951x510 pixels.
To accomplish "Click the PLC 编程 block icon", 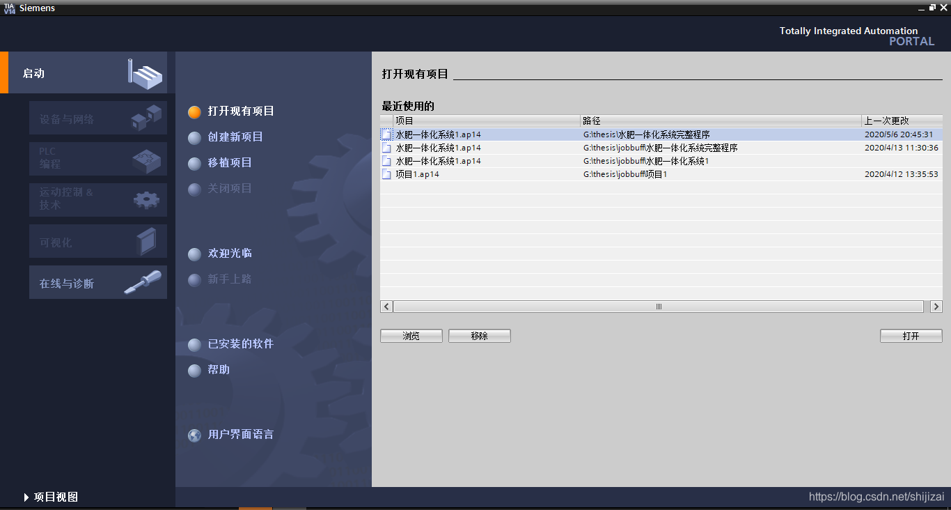I will 146,160.
